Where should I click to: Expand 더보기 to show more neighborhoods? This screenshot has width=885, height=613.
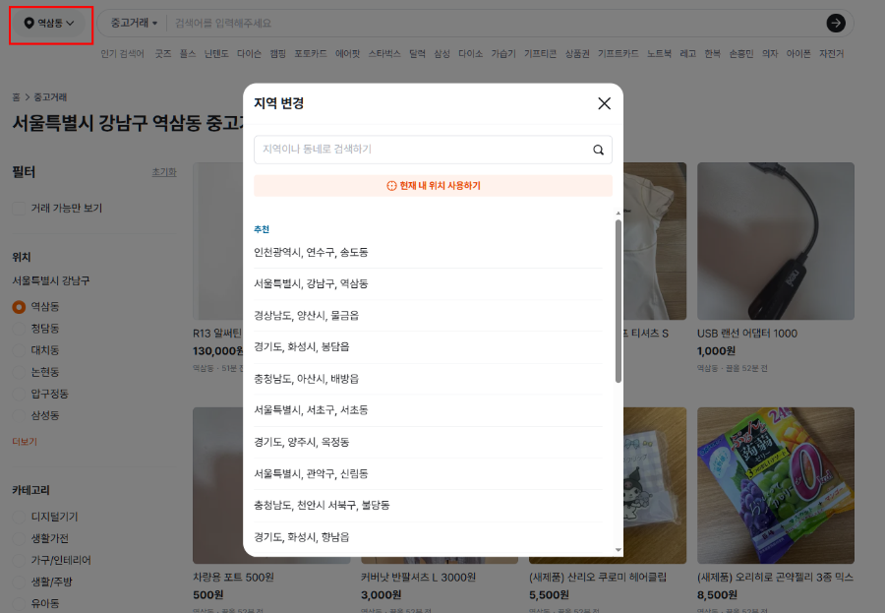click(x=22, y=443)
